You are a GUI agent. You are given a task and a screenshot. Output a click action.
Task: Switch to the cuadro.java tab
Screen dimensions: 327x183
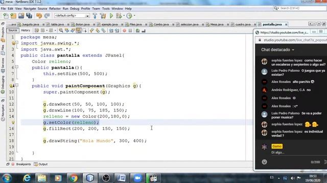tap(243, 24)
